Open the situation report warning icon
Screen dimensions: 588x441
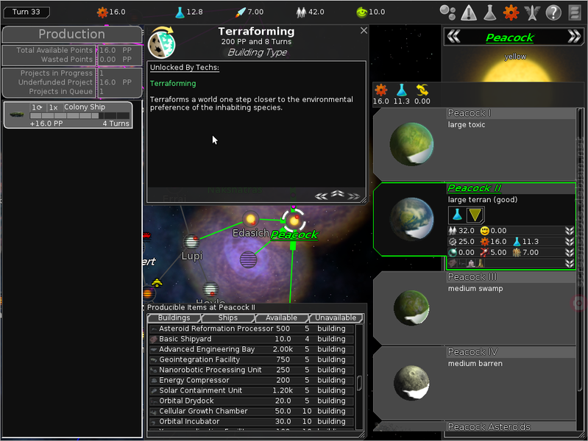[x=469, y=12]
